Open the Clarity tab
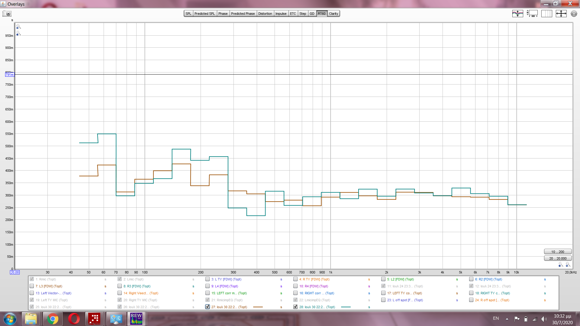580x326 pixels. (333, 14)
